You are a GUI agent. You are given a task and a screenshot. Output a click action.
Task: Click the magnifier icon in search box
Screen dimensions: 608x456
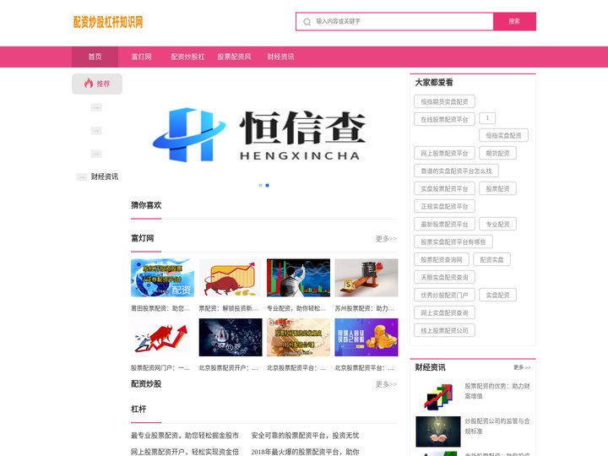(307, 22)
